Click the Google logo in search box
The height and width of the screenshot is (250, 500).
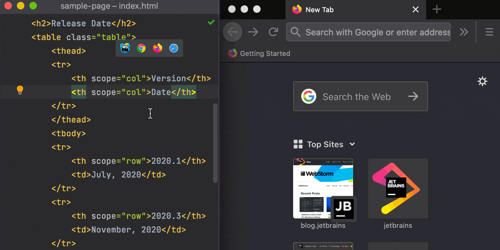[x=309, y=96]
